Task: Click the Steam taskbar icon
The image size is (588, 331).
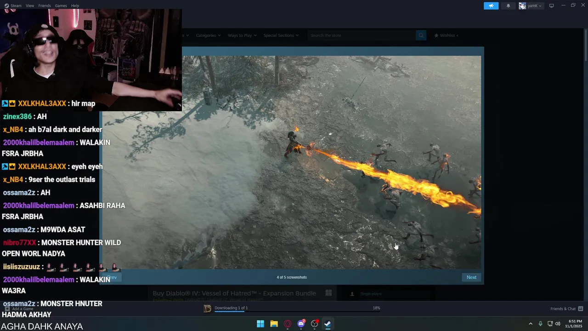Action: (328, 324)
